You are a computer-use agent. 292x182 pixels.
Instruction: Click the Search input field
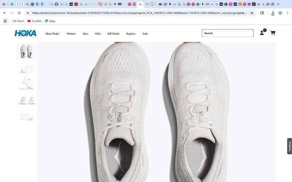coord(227,33)
